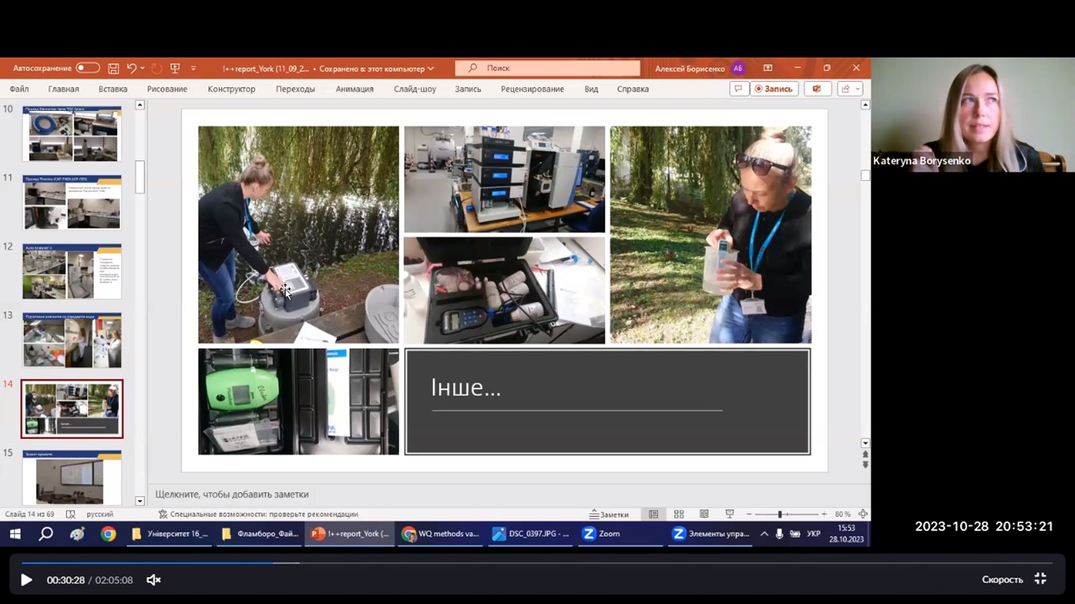The image size is (1075, 604).
Task: Click the Поиск search field
Action: point(547,68)
